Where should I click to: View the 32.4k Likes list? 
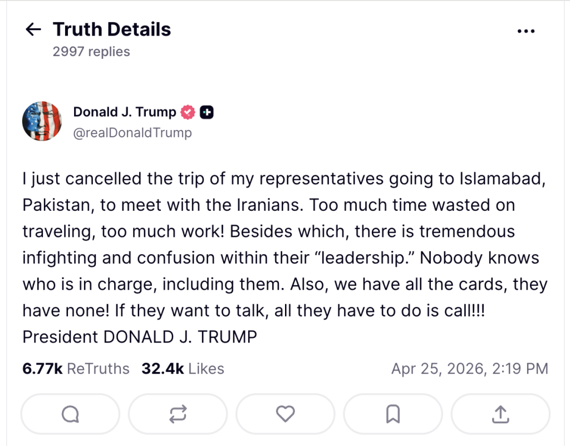coord(183,369)
